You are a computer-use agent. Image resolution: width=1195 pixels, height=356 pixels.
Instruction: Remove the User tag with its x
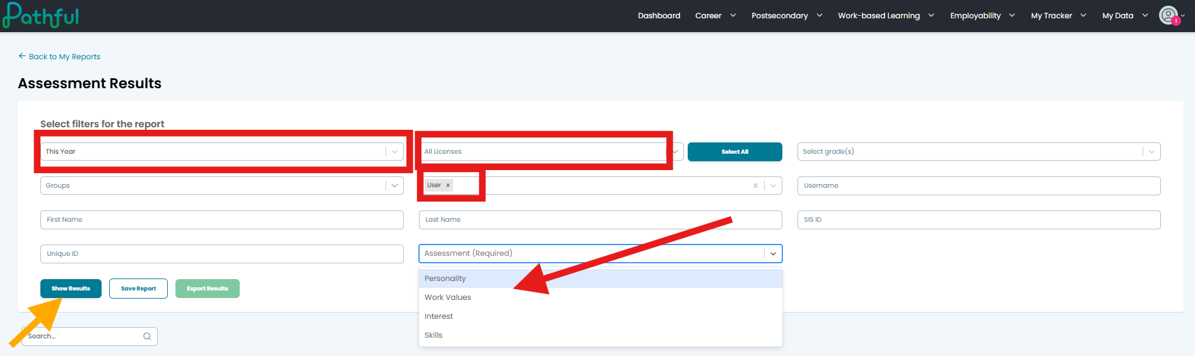[448, 185]
